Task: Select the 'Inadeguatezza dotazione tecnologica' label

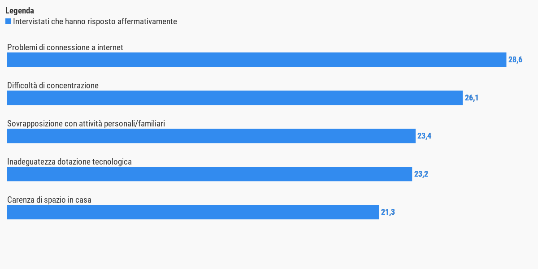Action: pos(69,162)
